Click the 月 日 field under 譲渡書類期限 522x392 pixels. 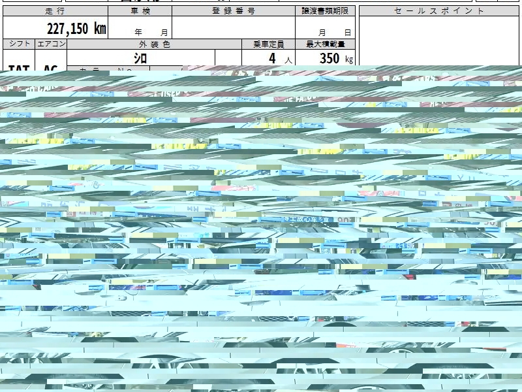pos(325,27)
